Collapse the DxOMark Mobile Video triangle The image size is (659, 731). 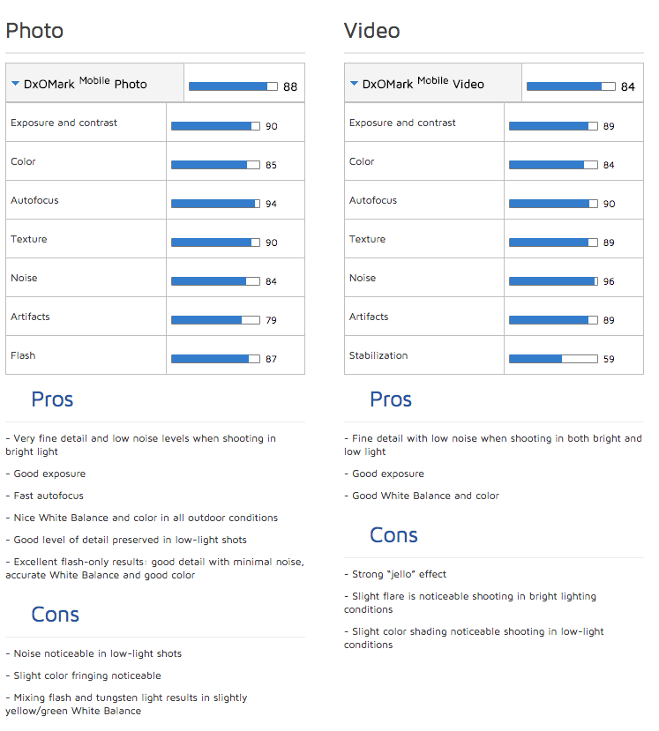354,84
